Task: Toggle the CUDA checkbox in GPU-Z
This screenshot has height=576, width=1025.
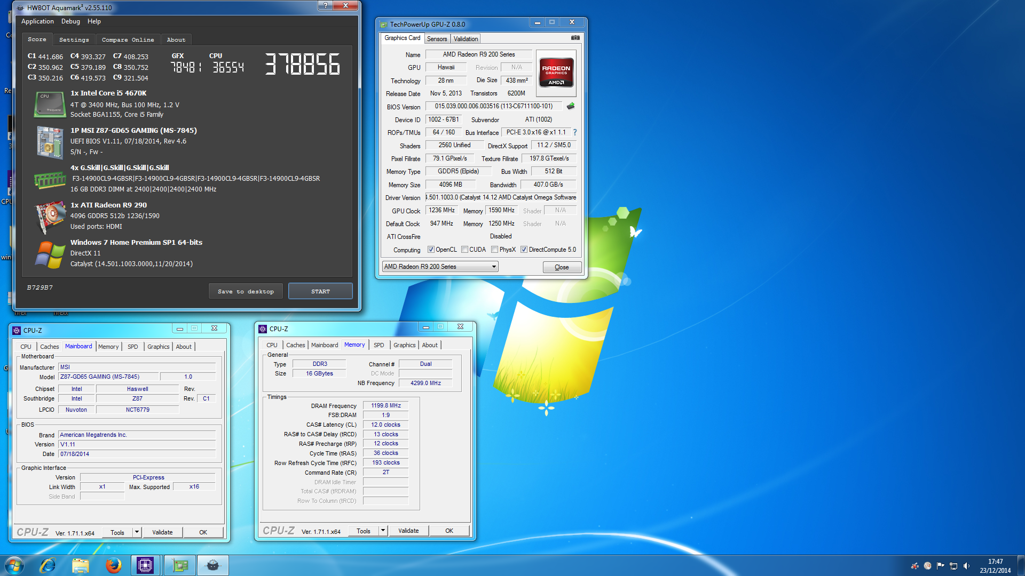Action: click(464, 250)
